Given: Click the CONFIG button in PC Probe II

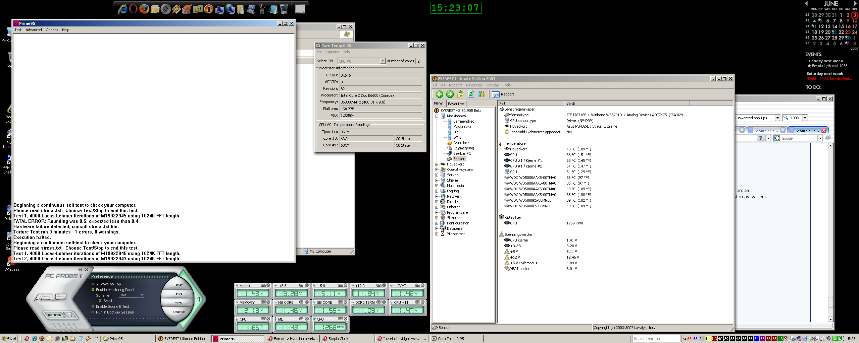Looking at the screenshot, I should click(55, 315).
